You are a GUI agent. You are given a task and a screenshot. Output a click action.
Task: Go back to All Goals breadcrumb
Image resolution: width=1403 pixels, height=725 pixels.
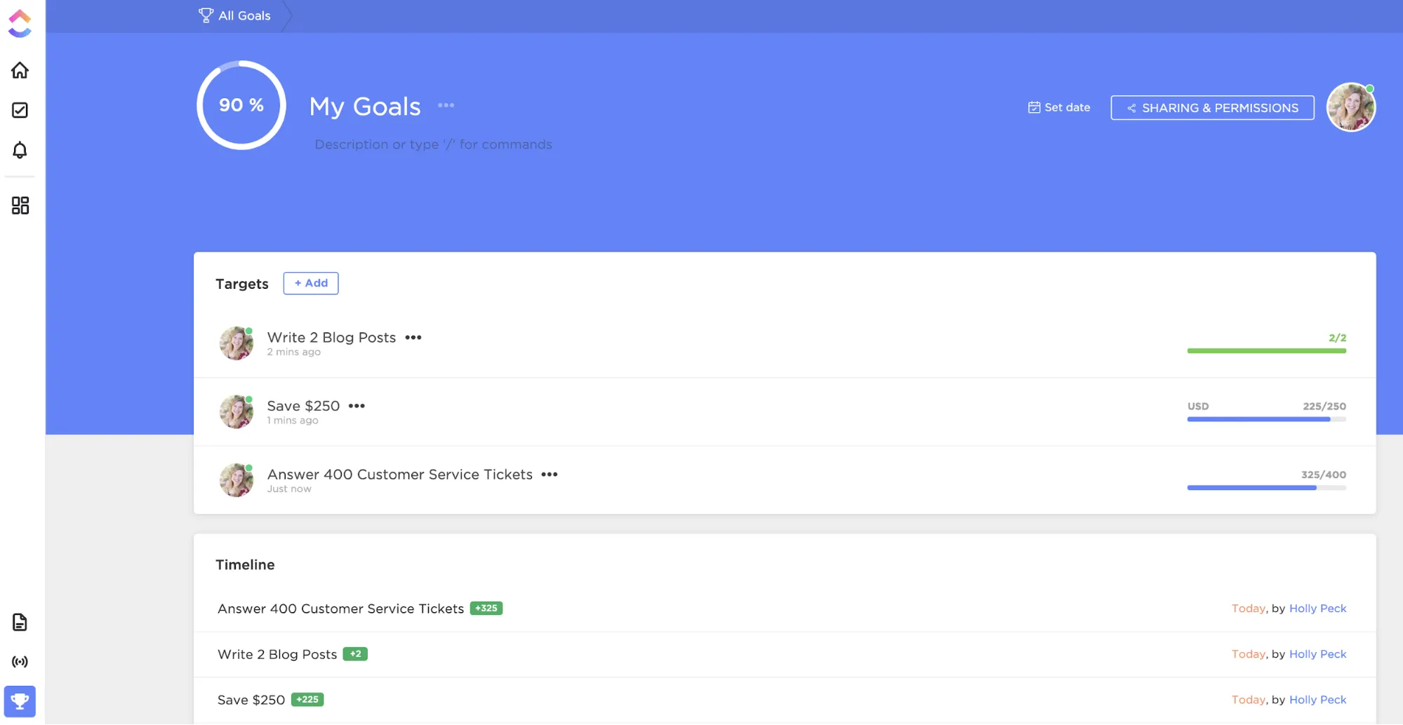tap(234, 15)
